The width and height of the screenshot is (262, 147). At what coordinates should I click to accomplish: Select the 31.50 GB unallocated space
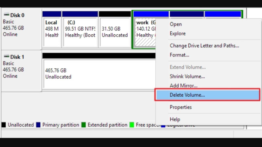point(115,32)
